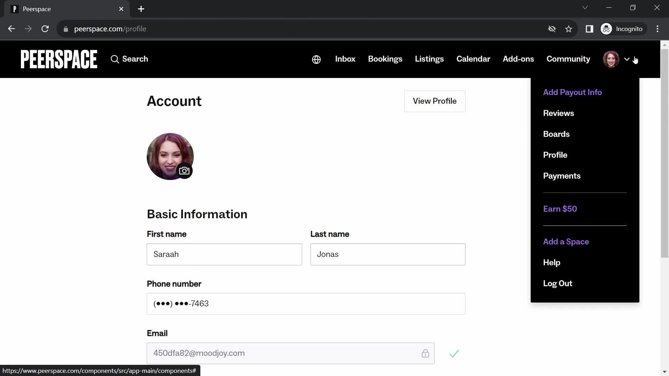669x376 pixels.
Task: Expand the user account dropdown chevron
Action: coord(627,59)
